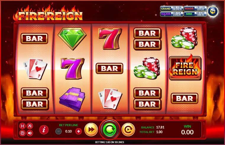225x145 pixels.
Task: Start autoplay with the yellow loop button
Action: point(128,130)
